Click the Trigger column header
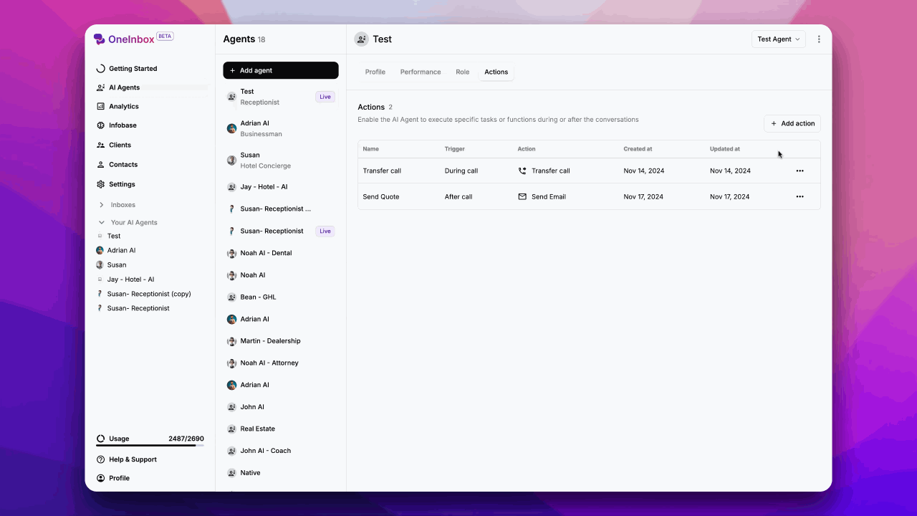 click(x=455, y=149)
